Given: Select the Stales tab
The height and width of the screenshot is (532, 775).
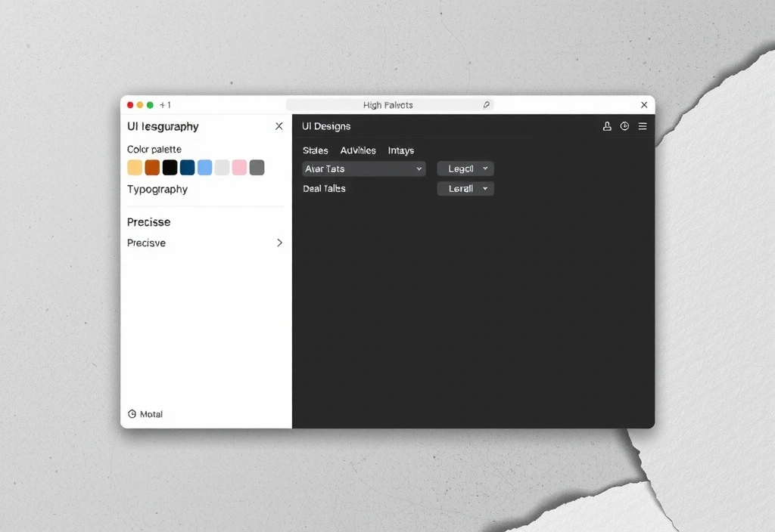Looking at the screenshot, I should click(315, 150).
